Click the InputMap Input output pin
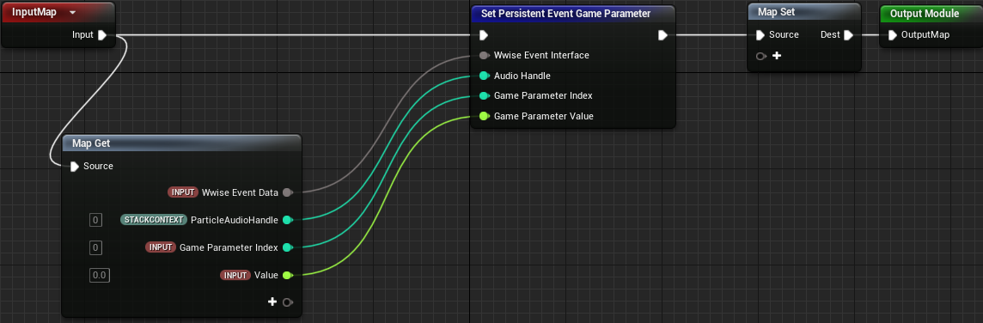This screenshot has width=983, height=323. (x=103, y=35)
